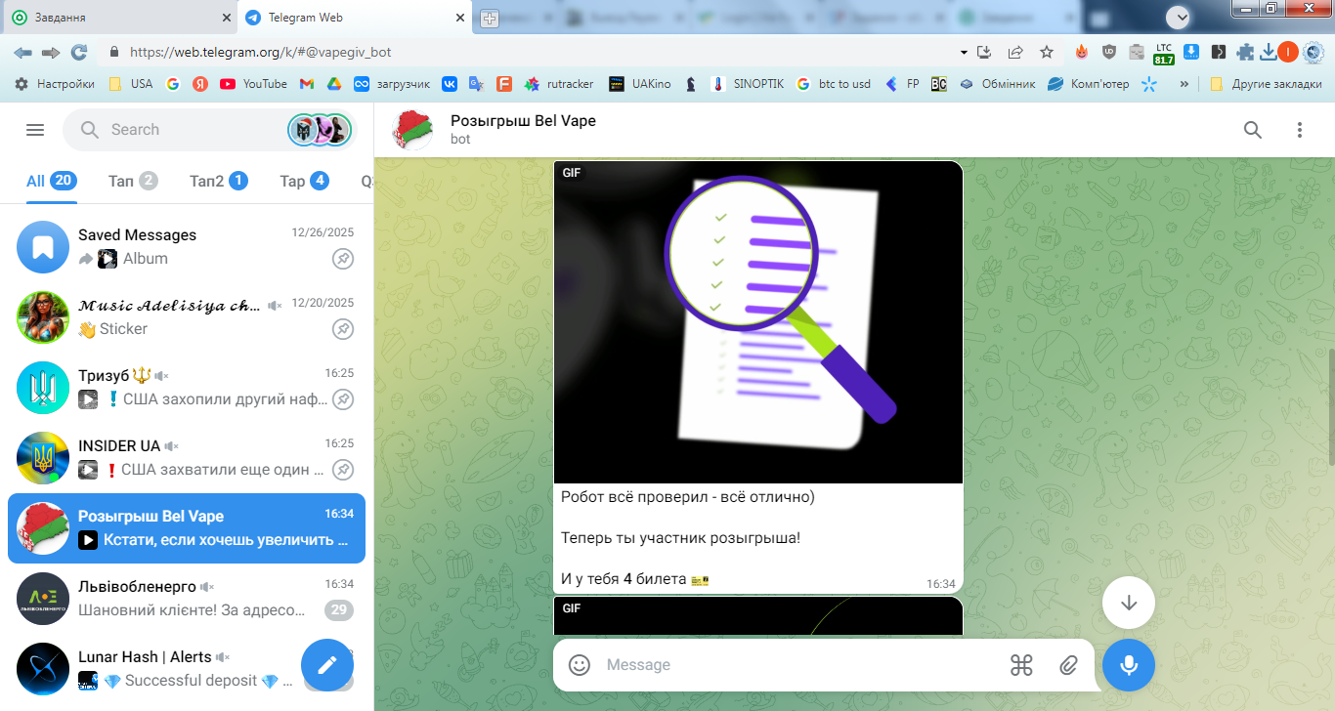This screenshot has width=1335, height=711.
Task: Open the VK bookmark icon
Action: click(x=450, y=84)
